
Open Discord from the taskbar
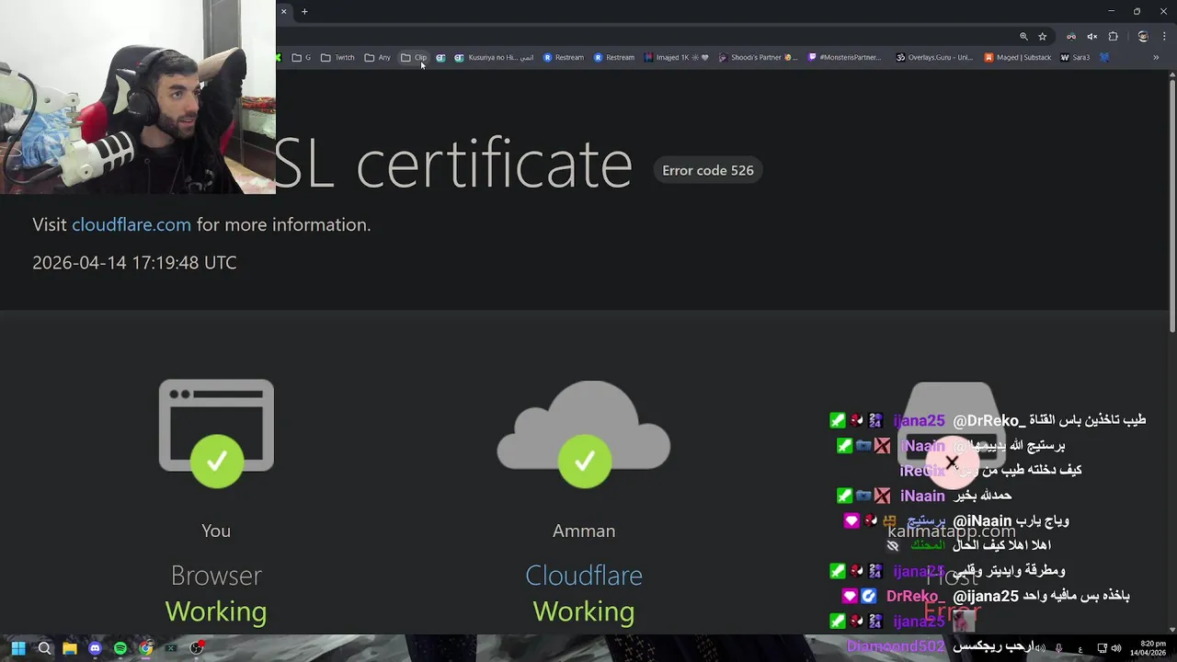coord(95,648)
